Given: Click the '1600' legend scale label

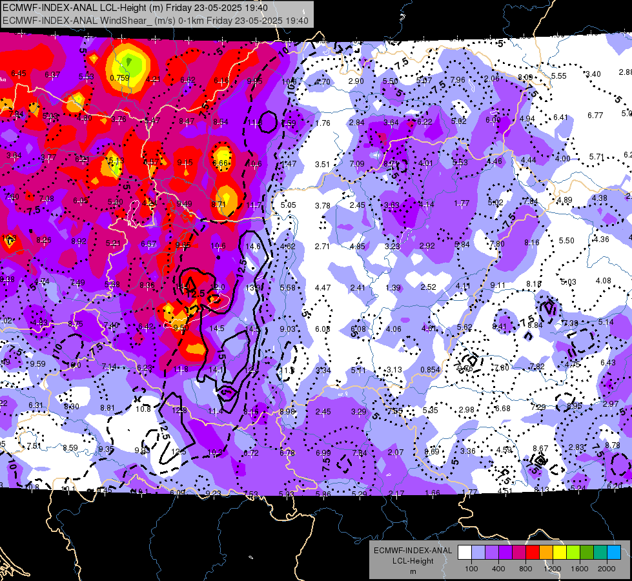Looking at the screenshot, I should (579, 569).
